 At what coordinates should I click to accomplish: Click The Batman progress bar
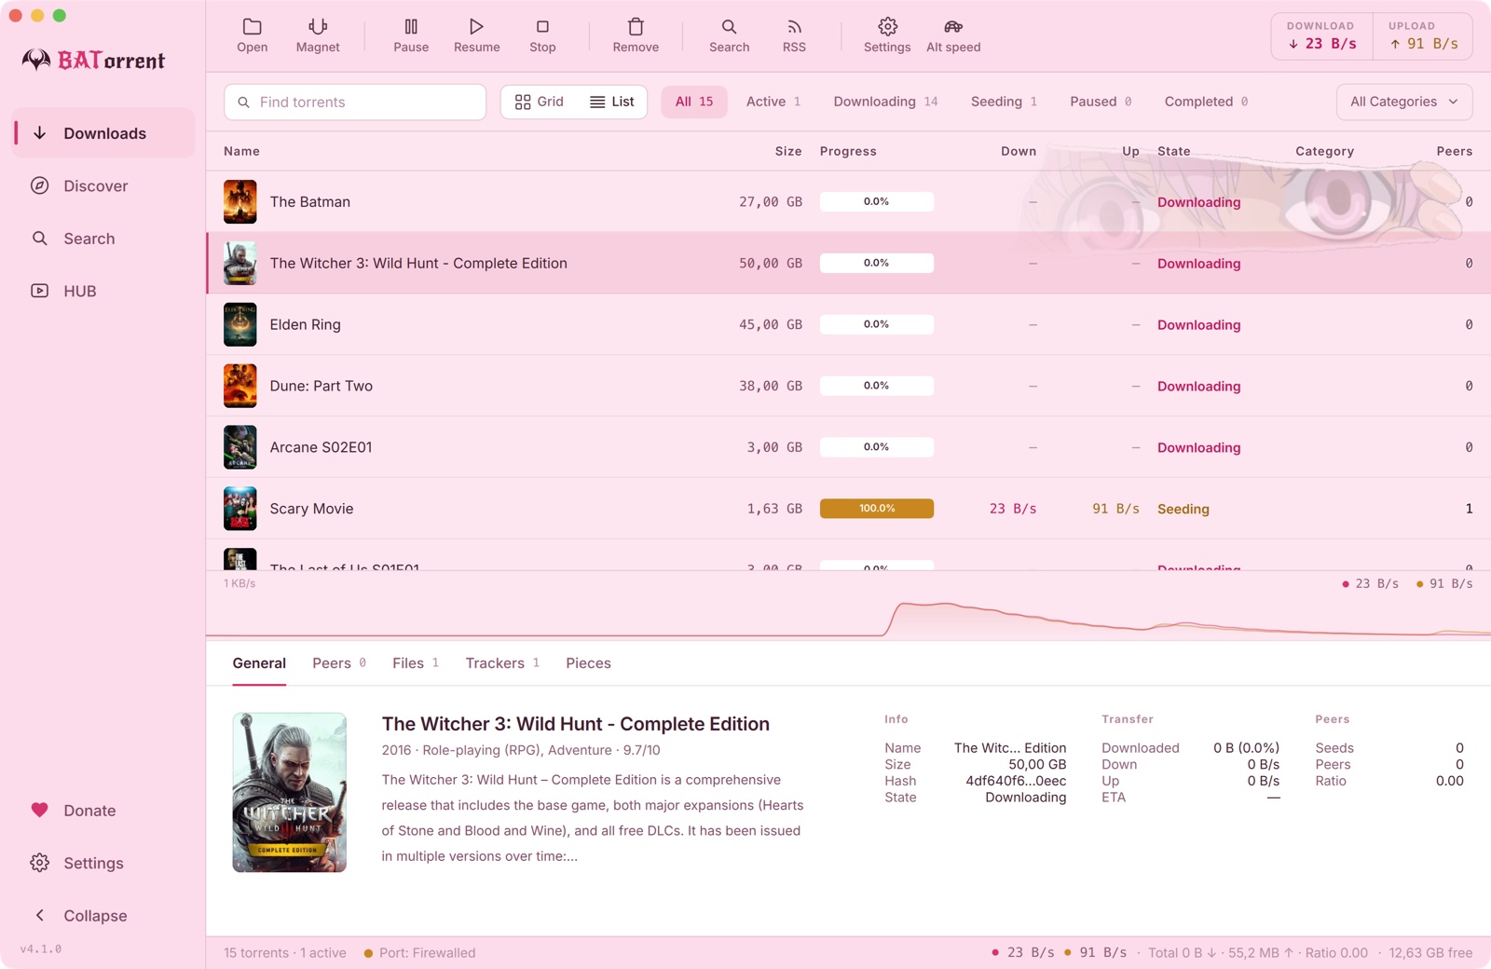[876, 201]
